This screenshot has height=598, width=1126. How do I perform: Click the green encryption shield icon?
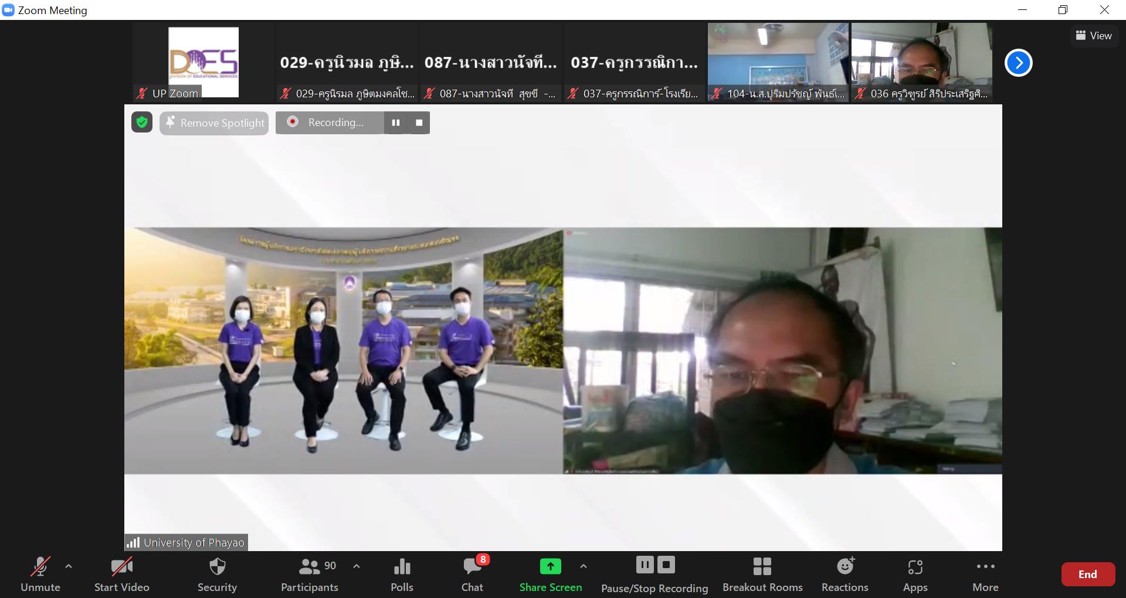tap(142, 123)
